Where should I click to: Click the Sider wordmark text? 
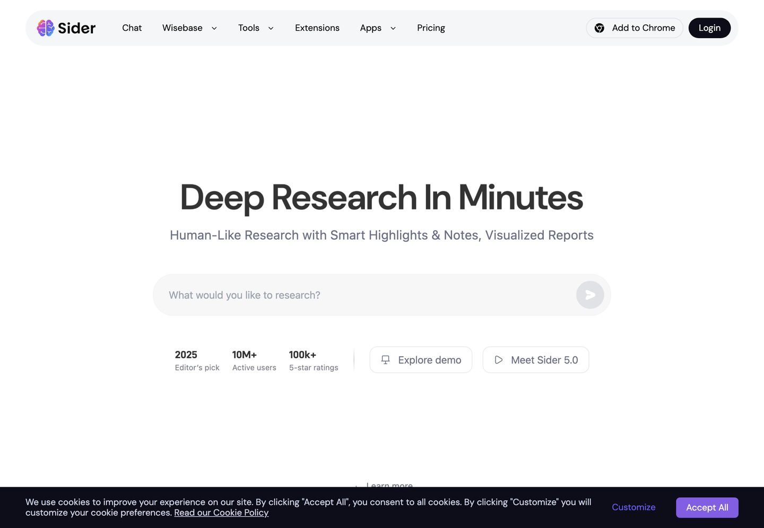tap(77, 28)
